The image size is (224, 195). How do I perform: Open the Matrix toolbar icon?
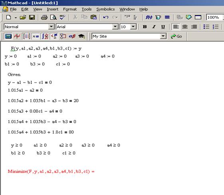(27, 36)
